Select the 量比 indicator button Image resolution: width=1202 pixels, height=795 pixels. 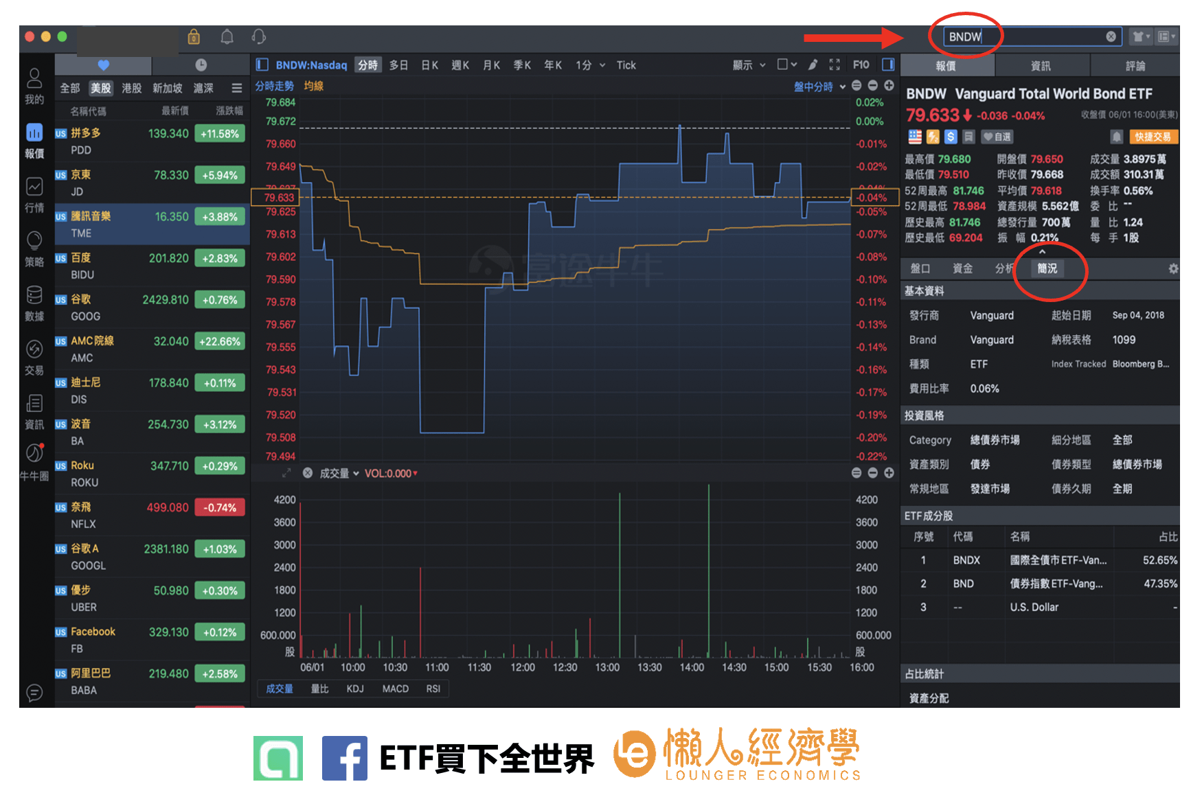[x=319, y=689]
